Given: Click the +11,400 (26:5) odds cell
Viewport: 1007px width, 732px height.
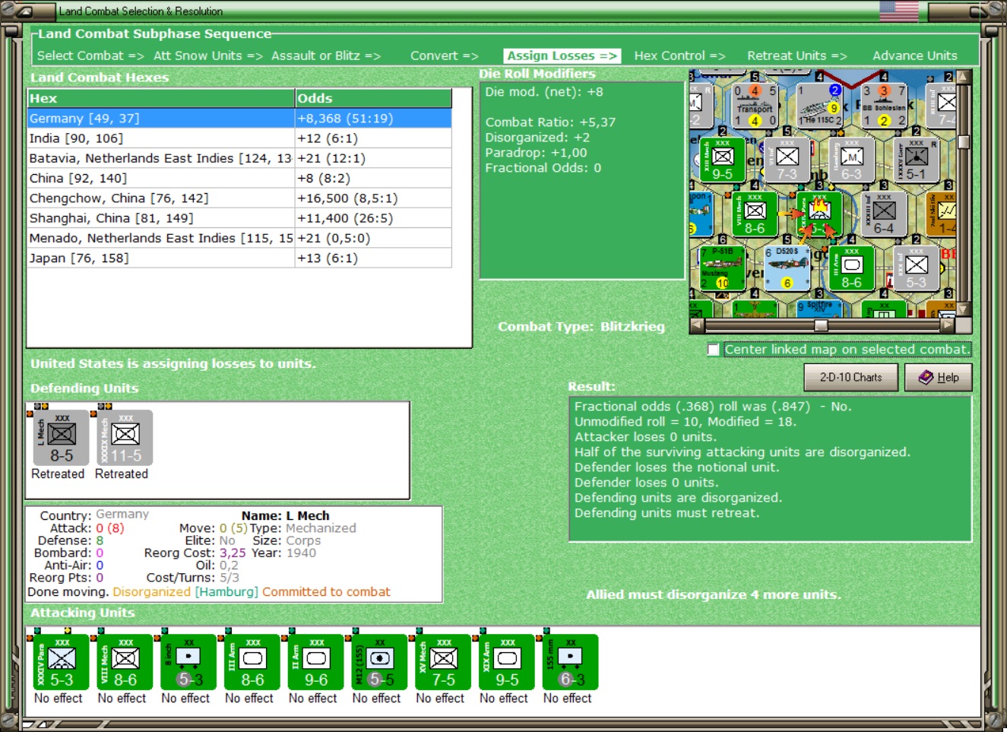Looking at the screenshot, I should (373, 218).
